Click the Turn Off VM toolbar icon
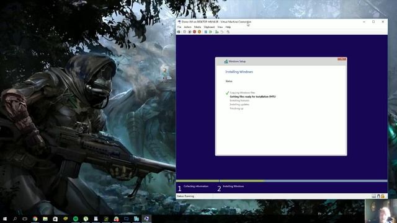The image size is (397, 223). point(189,32)
